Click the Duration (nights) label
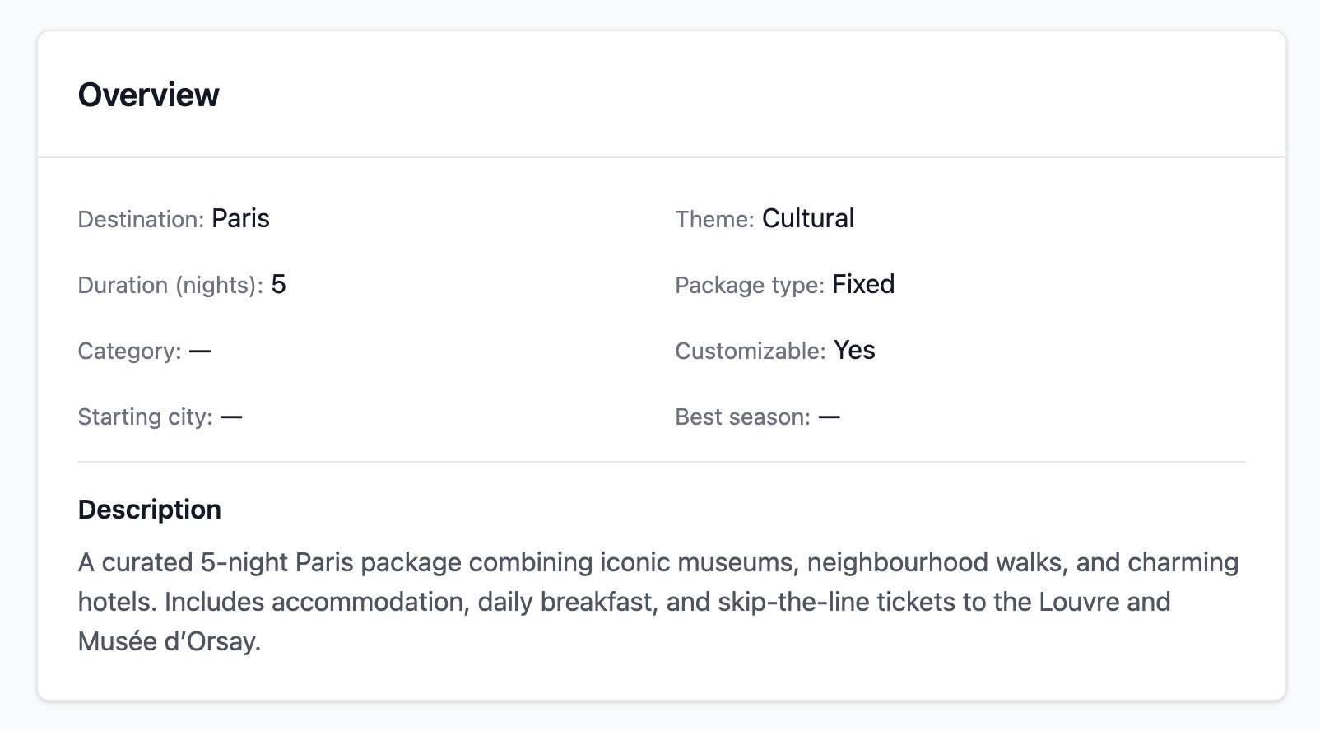Image resolution: width=1320 pixels, height=731 pixels. 170,285
